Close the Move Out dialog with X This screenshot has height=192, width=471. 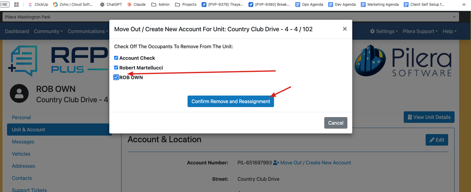click(345, 29)
